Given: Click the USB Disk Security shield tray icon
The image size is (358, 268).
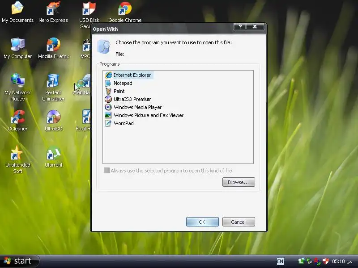Looking at the screenshot, I should (x=326, y=261).
